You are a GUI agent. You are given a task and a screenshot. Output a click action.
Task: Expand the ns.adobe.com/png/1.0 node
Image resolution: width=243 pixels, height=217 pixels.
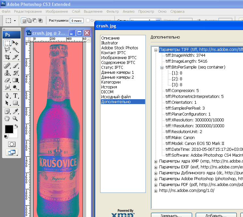[156, 191]
